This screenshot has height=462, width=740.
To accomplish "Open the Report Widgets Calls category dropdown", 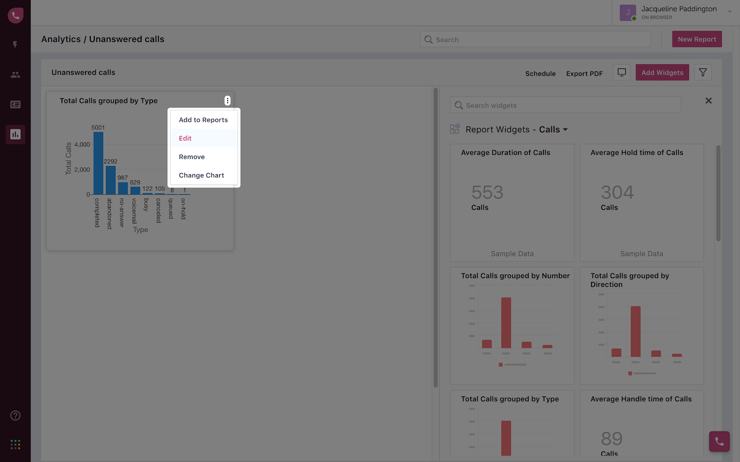I will click(x=554, y=130).
